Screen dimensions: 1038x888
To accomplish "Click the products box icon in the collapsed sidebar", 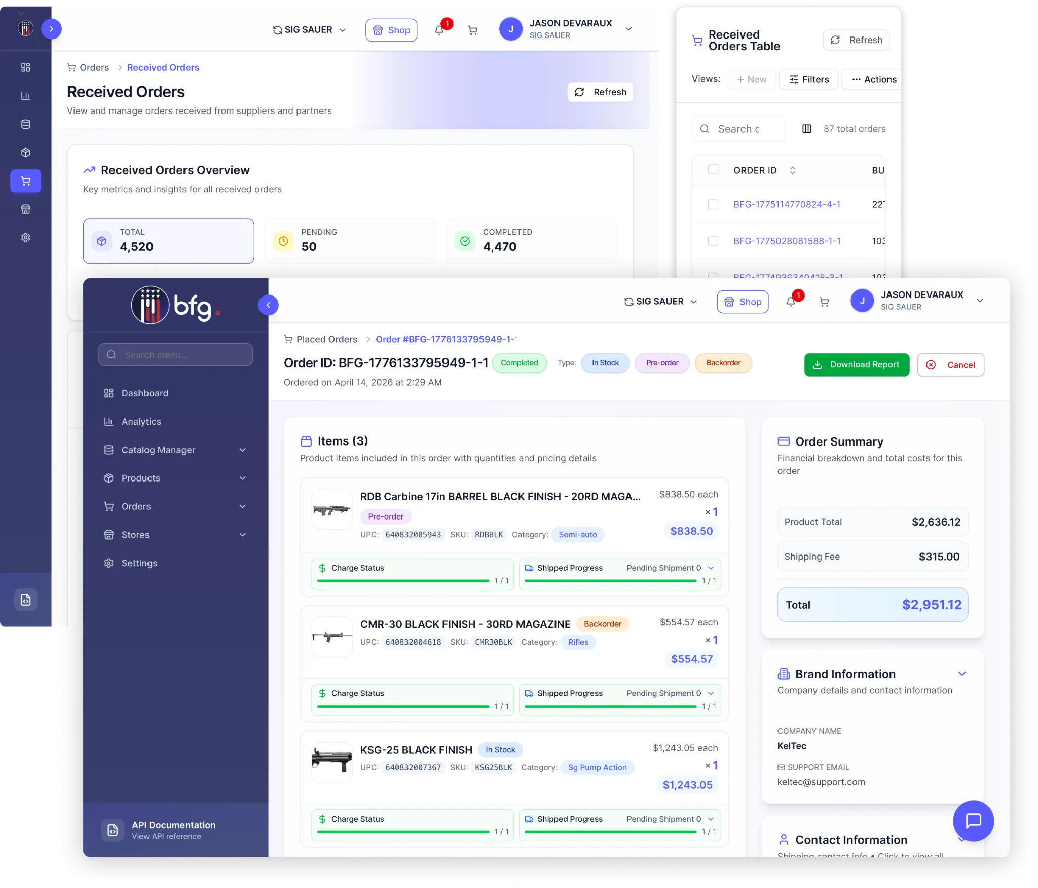I will [26, 153].
